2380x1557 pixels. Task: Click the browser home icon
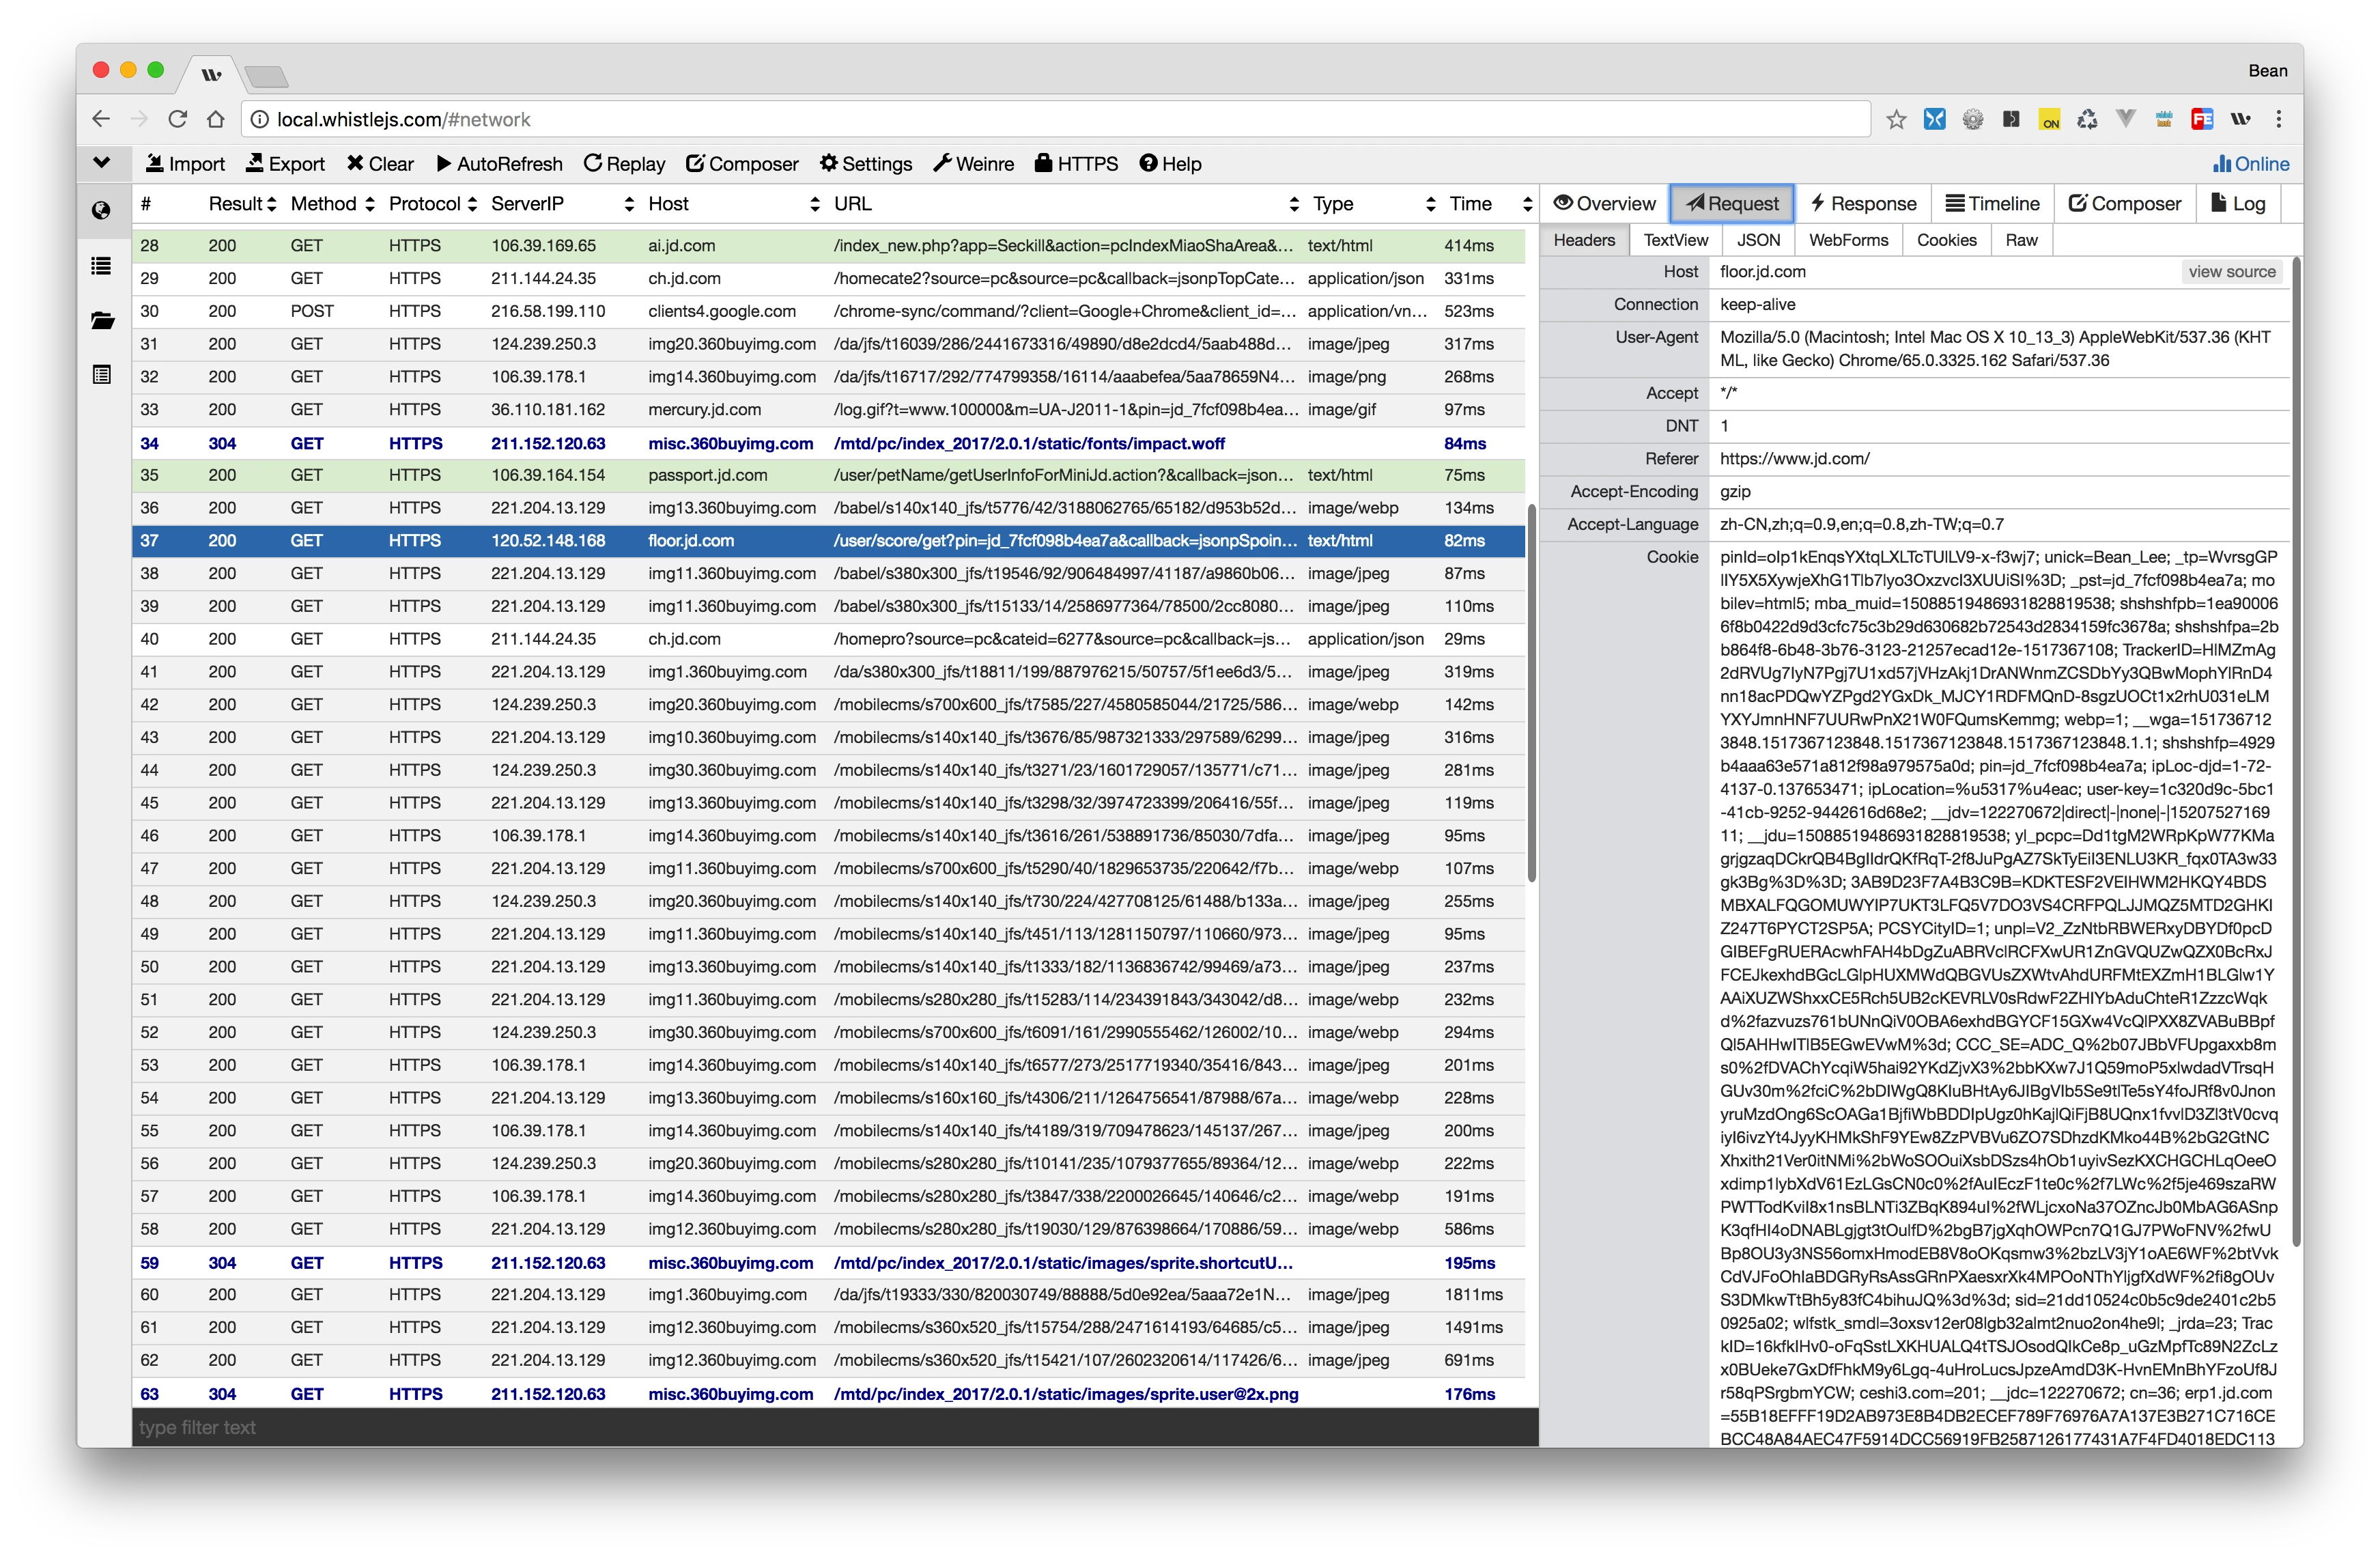click(215, 119)
